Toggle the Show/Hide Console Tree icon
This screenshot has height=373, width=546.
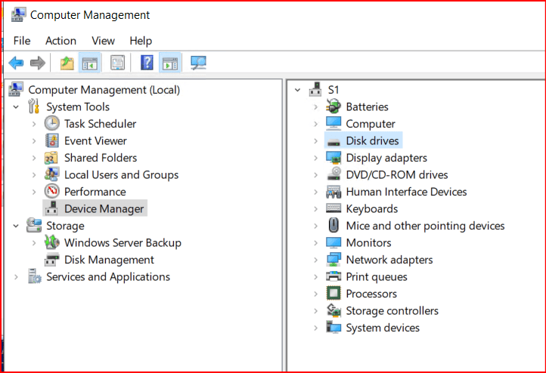tap(90, 63)
